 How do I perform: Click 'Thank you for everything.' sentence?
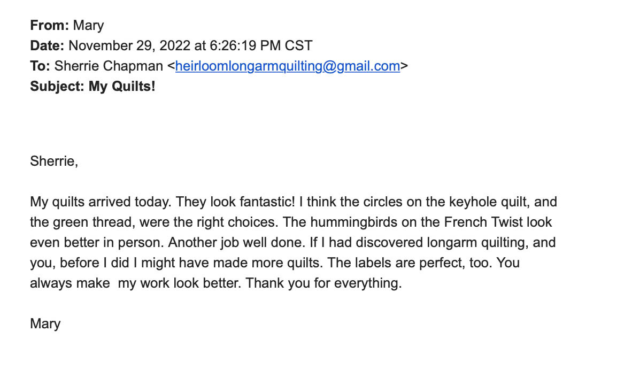[x=323, y=283]
